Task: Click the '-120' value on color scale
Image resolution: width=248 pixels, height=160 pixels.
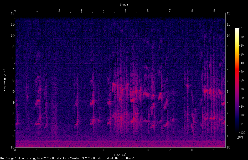Action: 242,133
